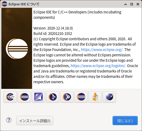Click the large Eclipse logo image
The height and width of the screenshot is (131, 142).
[17, 49]
